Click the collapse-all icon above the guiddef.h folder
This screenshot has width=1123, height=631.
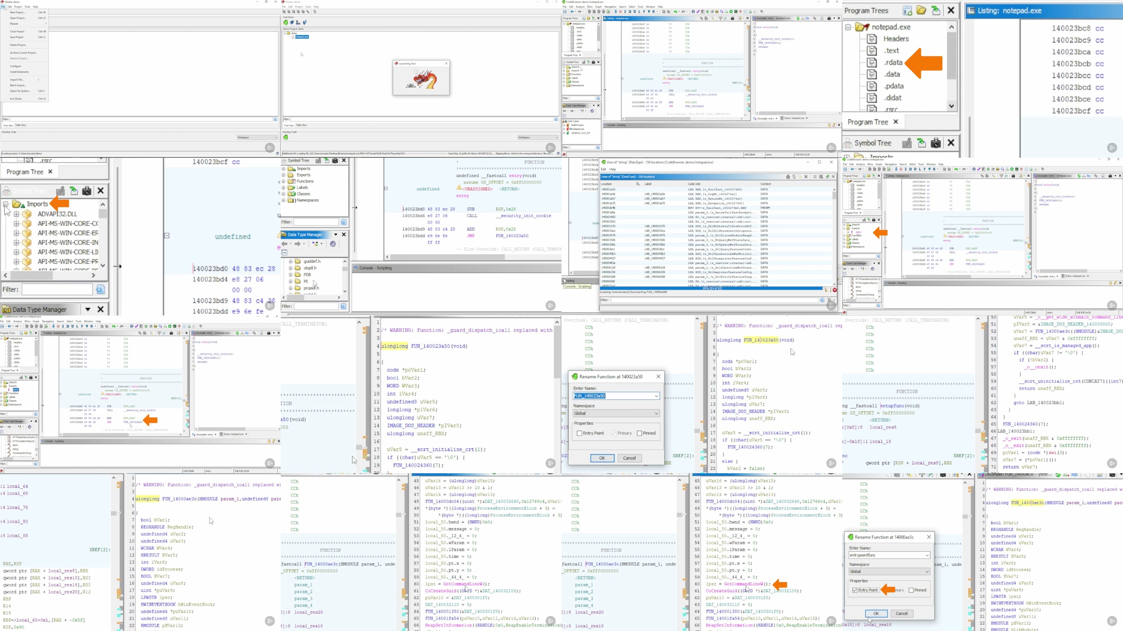(285, 252)
